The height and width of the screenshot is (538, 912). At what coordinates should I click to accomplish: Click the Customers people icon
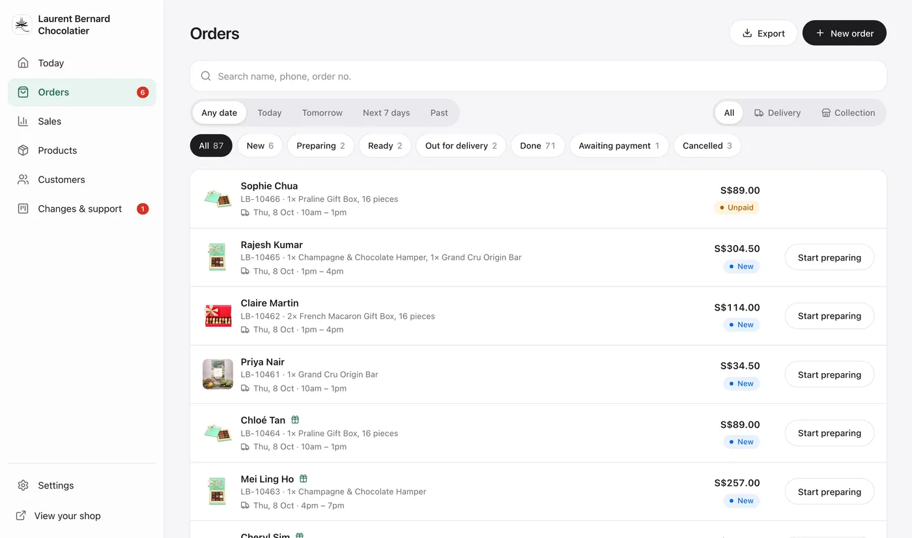click(23, 180)
